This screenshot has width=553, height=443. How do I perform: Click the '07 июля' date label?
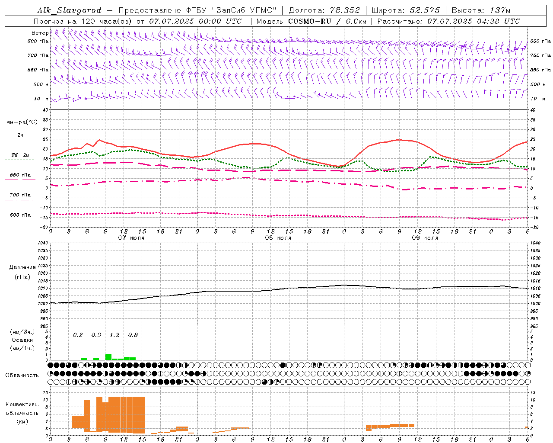point(131,238)
